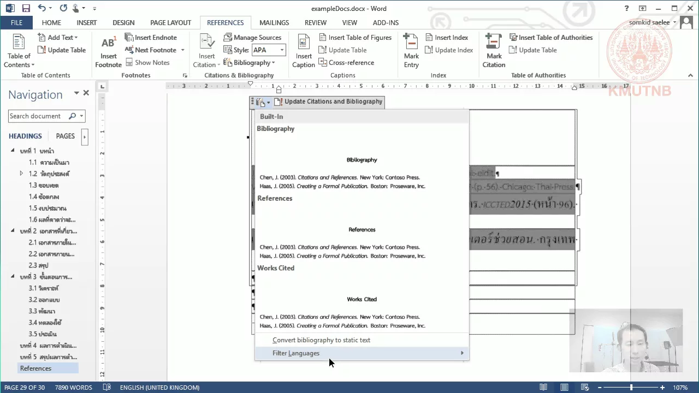This screenshot has width=699, height=393.
Task: Open Navigation pane options arrow
Action: [x=76, y=93]
